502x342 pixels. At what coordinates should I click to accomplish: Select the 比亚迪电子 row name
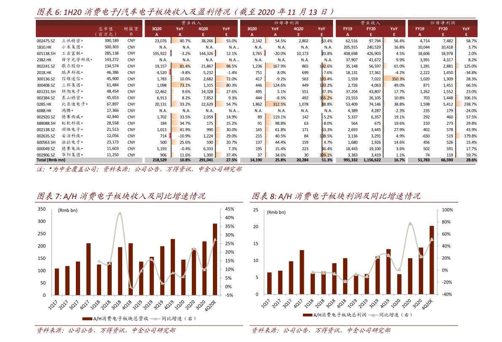click(x=75, y=104)
